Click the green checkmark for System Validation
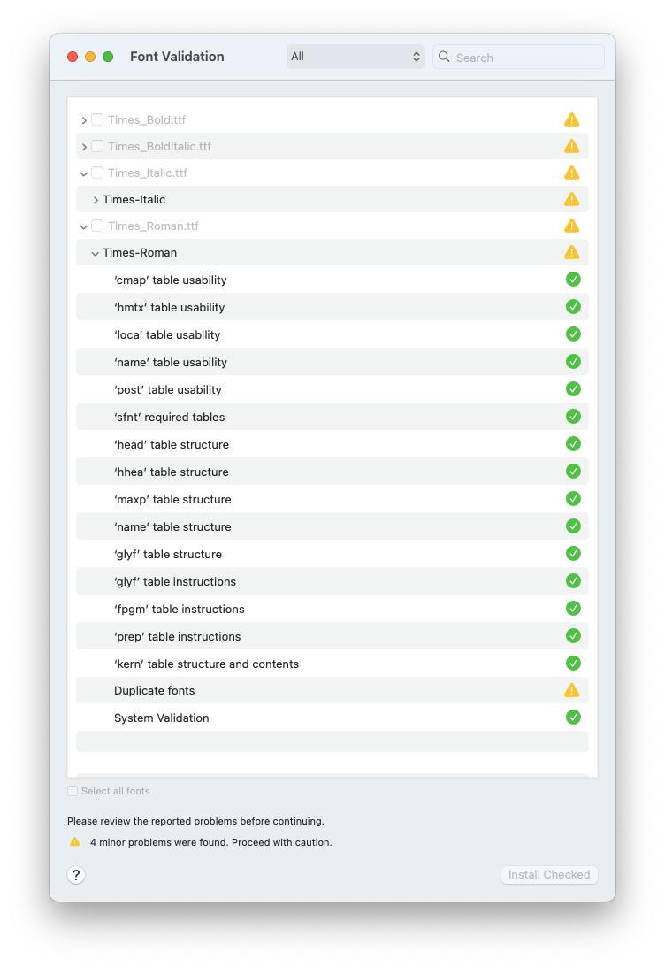This screenshot has height=967, width=665. point(573,718)
